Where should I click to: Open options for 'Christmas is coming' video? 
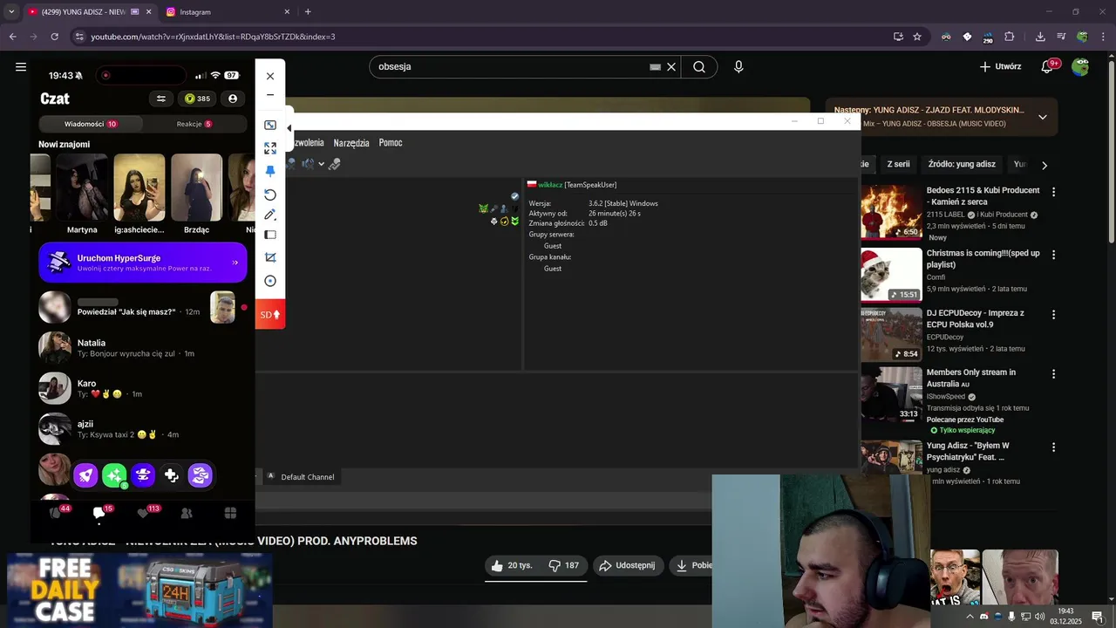(x=1053, y=255)
